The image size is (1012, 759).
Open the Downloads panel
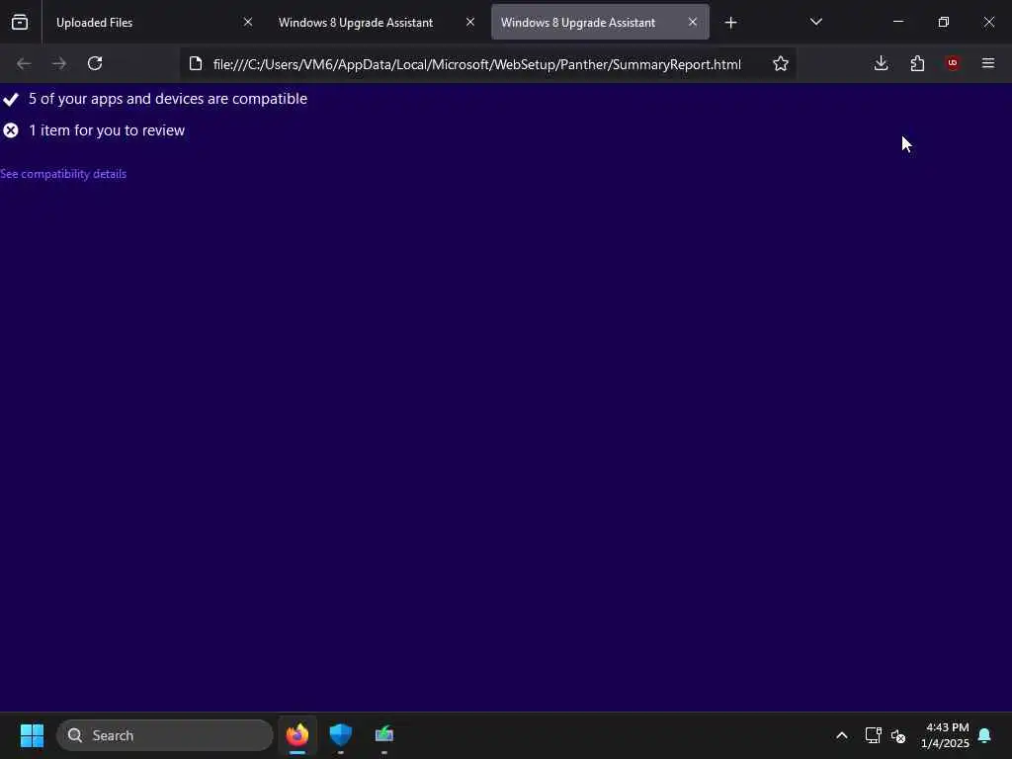pyautogui.click(x=881, y=64)
